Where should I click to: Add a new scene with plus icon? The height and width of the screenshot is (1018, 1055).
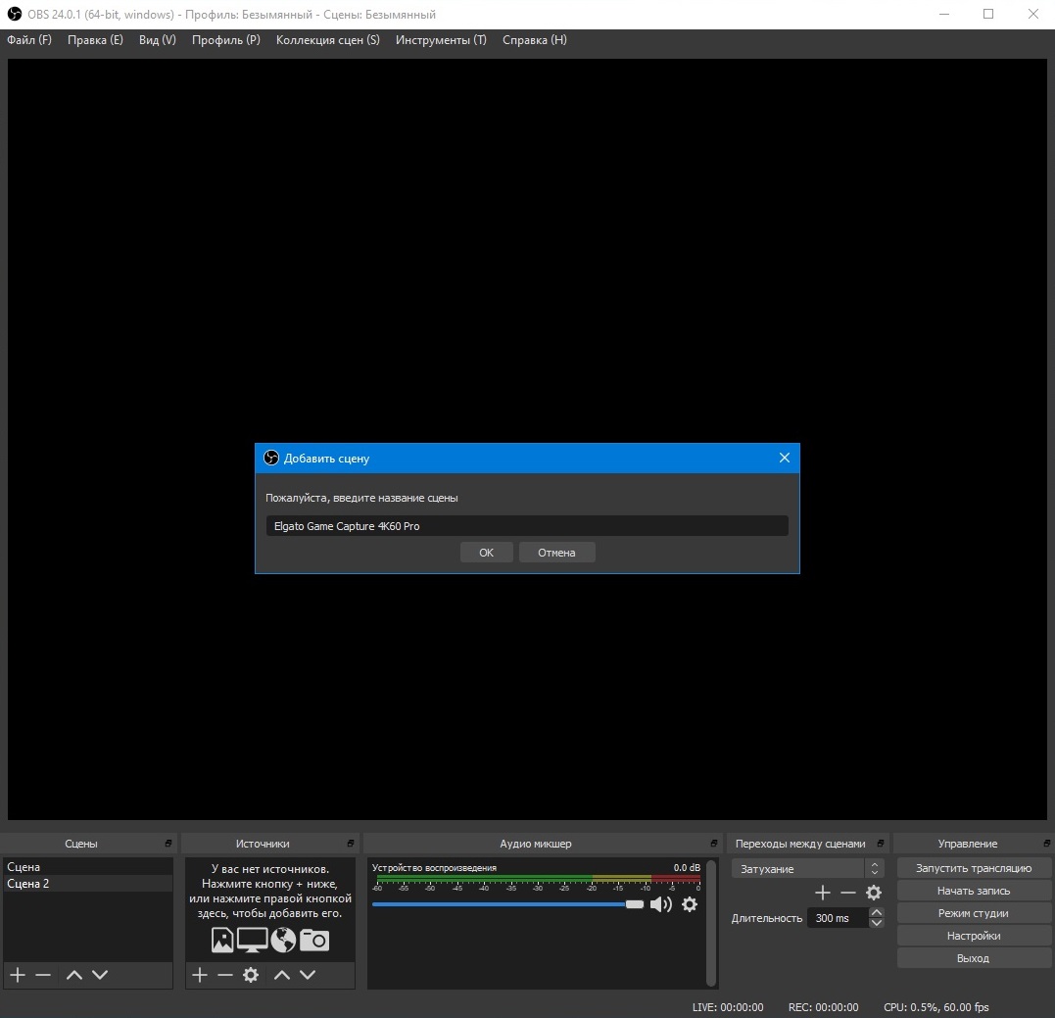click(18, 974)
